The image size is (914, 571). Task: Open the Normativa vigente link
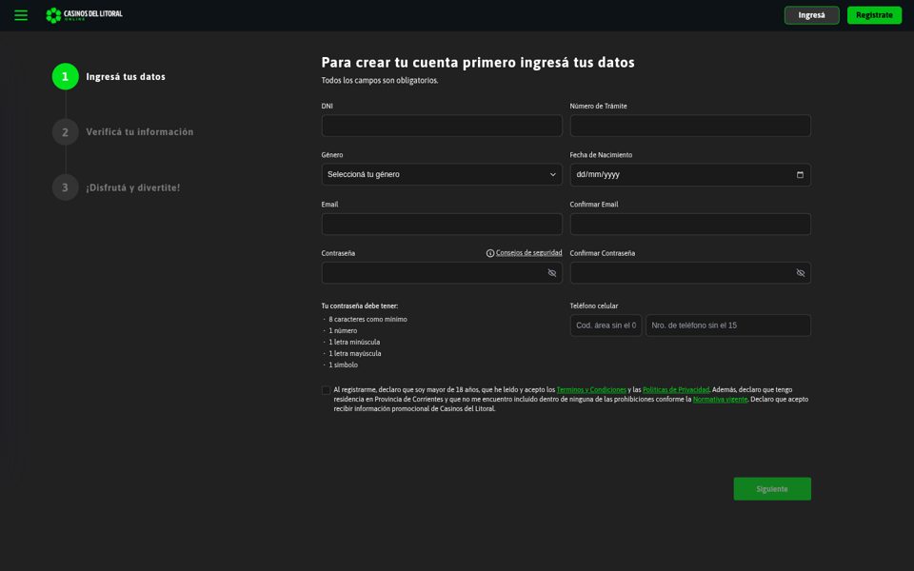pyautogui.click(x=720, y=399)
